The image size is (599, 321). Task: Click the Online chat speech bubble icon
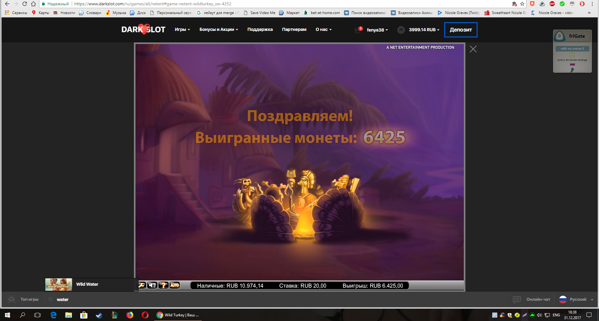pyautogui.click(x=517, y=299)
